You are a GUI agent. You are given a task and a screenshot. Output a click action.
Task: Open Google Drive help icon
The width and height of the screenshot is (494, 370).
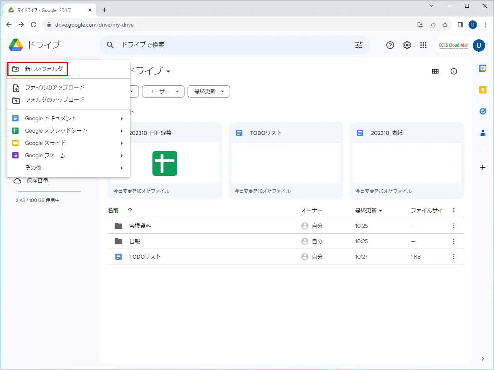[x=390, y=45]
